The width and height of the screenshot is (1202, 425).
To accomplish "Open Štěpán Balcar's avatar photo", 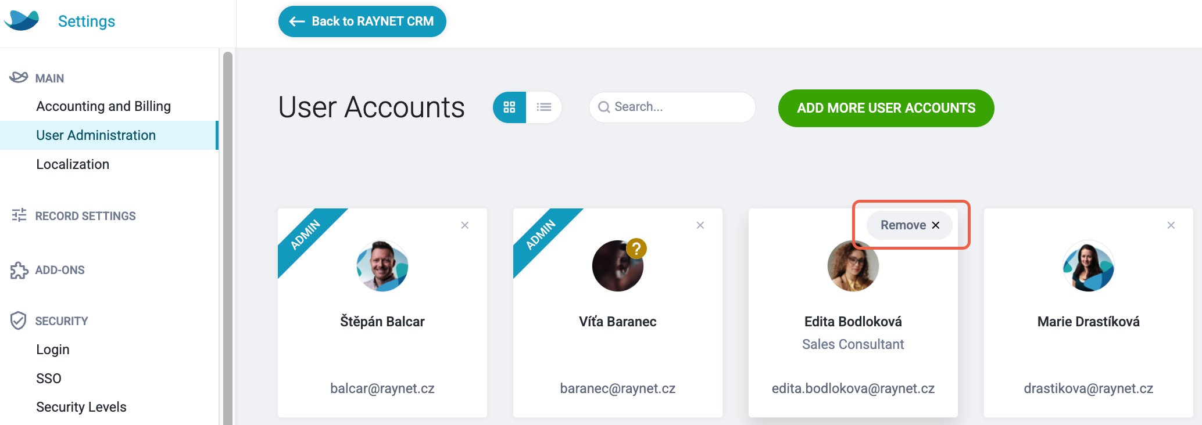I will 382,266.
